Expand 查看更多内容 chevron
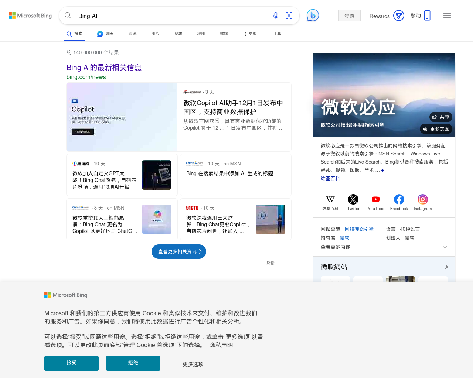 (x=445, y=247)
